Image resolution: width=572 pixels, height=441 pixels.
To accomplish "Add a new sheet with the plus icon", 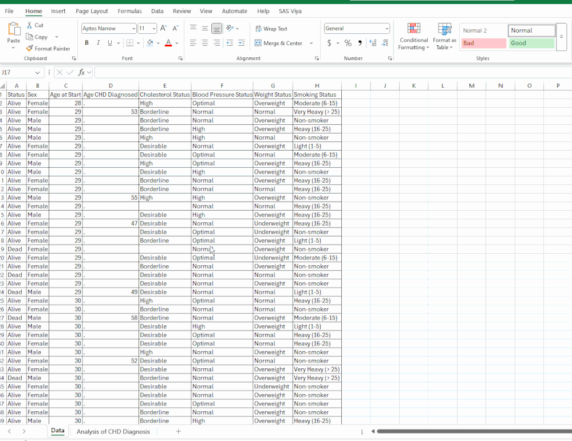I will 179,431.
